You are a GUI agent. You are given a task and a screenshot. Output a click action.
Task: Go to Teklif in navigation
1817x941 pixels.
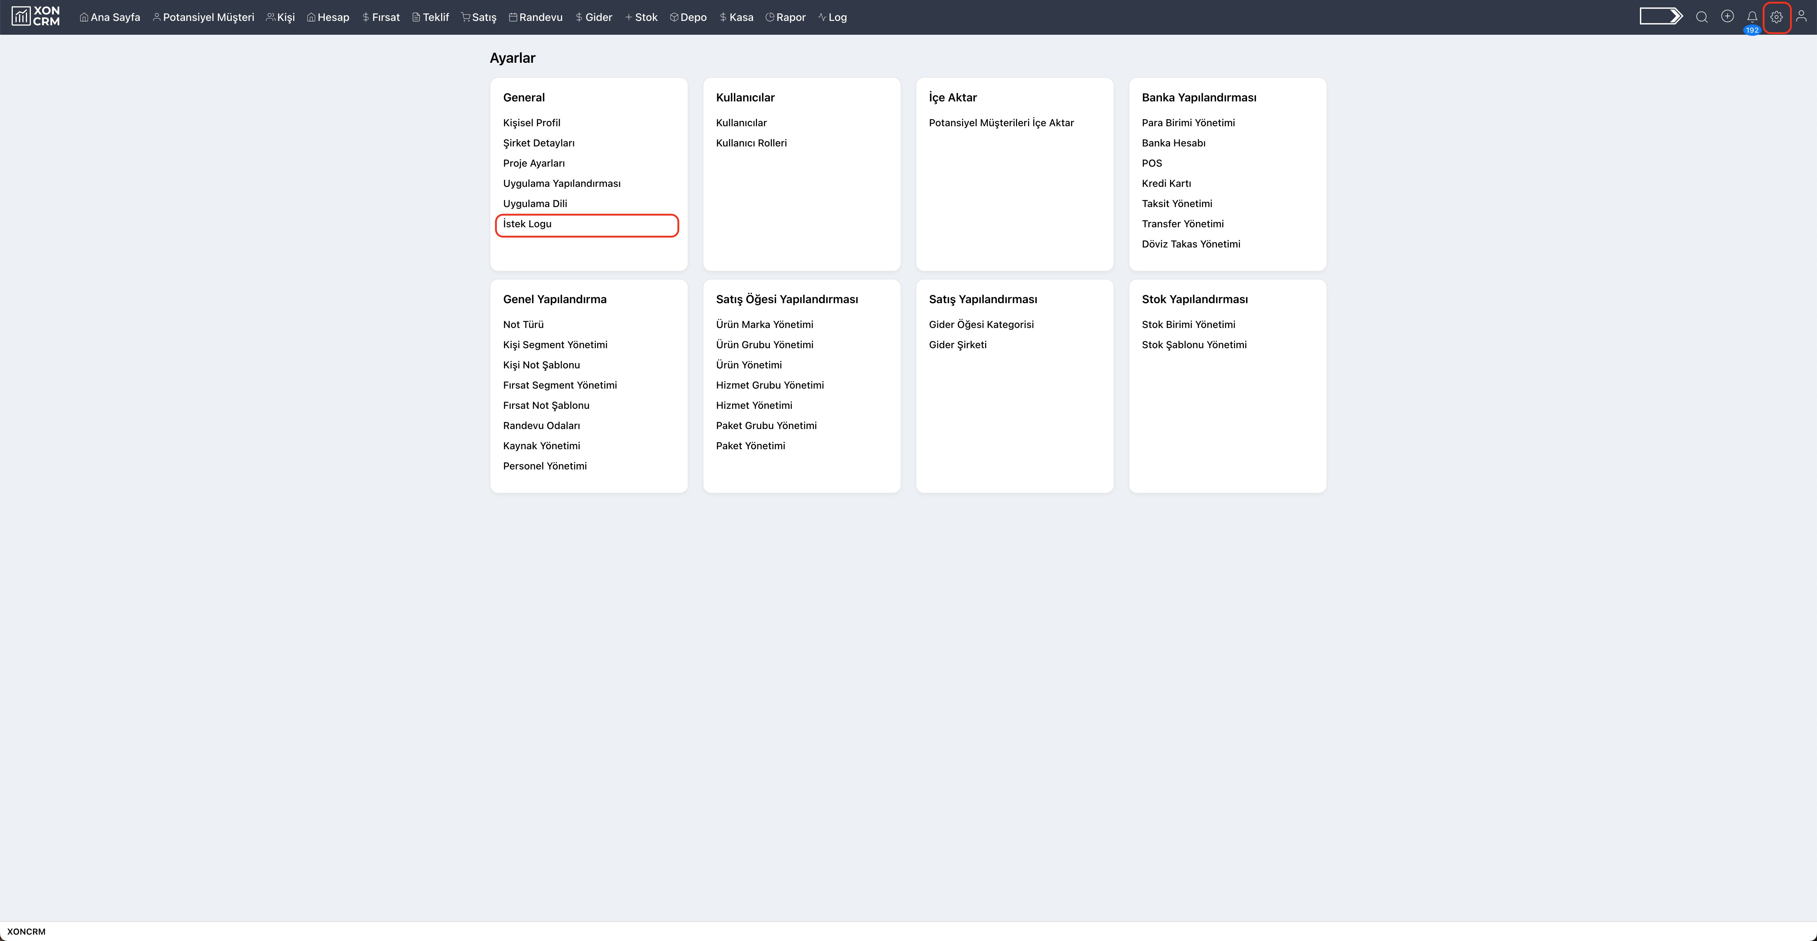[x=430, y=17]
